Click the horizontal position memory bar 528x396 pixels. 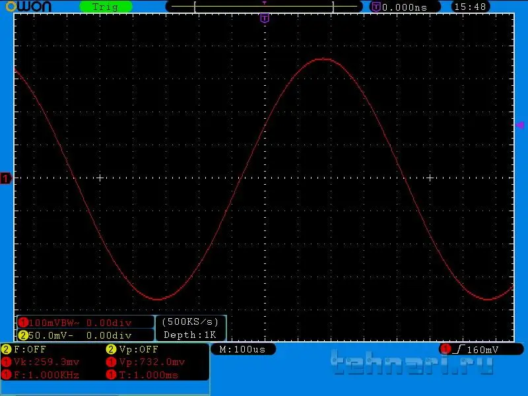click(264, 7)
